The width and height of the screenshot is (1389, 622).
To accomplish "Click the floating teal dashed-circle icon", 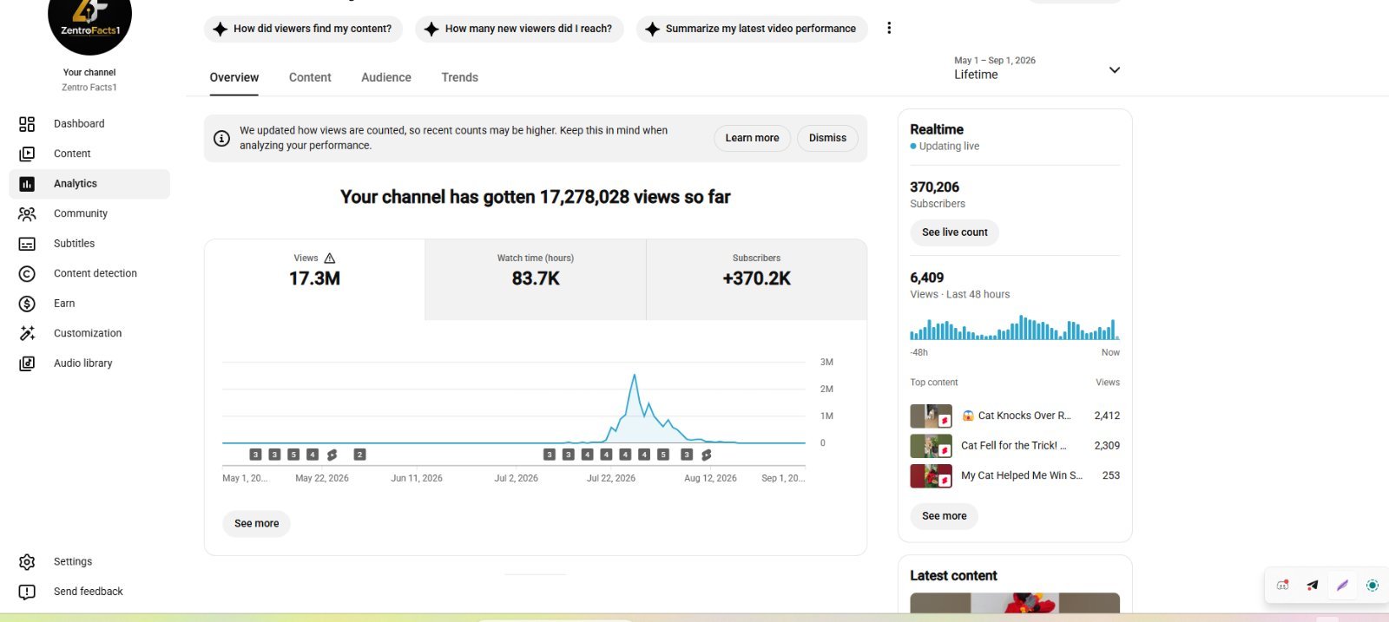I will (x=1373, y=586).
